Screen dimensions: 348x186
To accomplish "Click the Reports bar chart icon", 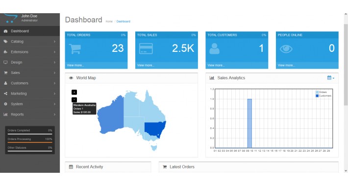I will (5, 115).
